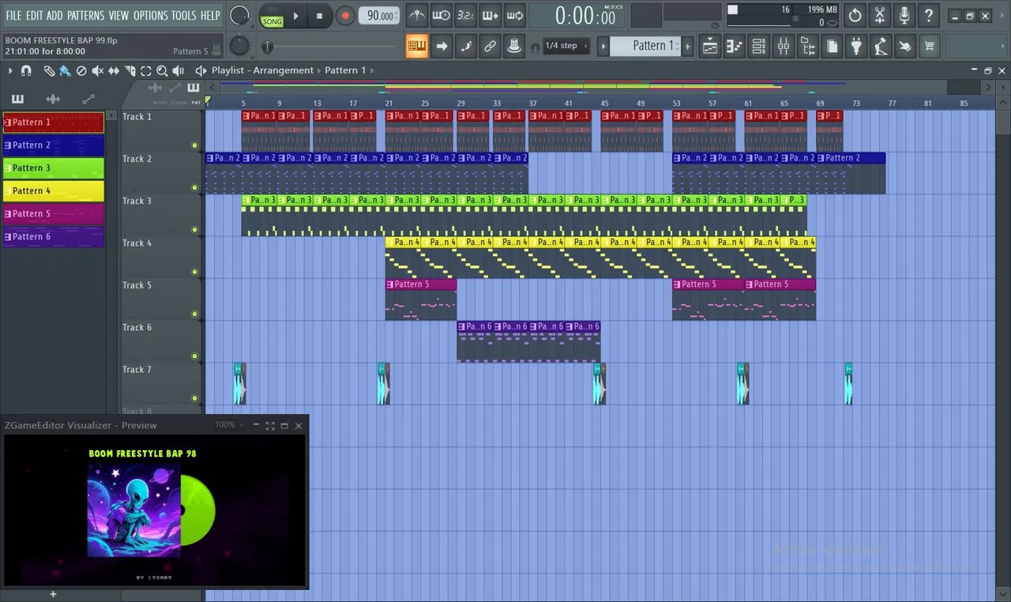Open the Mixer icon

[x=783, y=47]
